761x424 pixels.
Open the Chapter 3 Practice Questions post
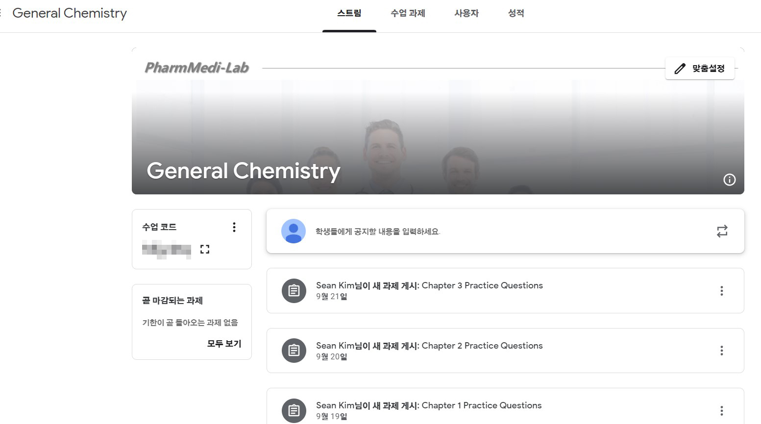[505, 290]
